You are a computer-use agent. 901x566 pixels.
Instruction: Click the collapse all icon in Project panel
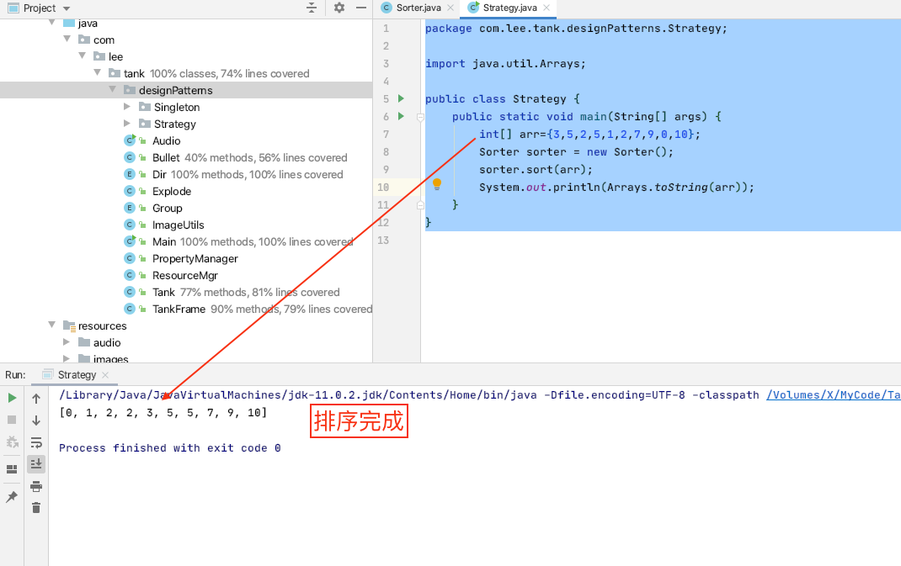(x=312, y=8)
